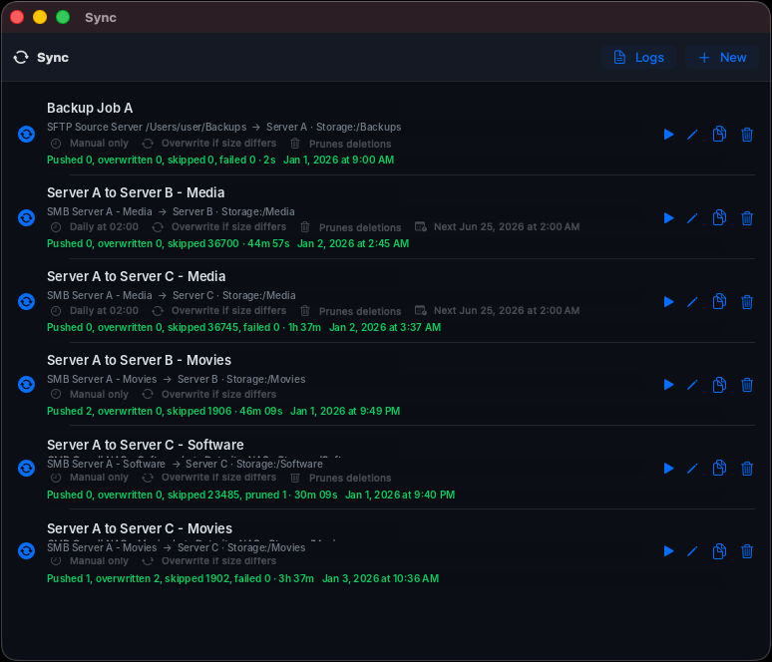Duplicate Server A to Server B - Movies
The width and height of the screenshot is (772, 662).
pos(719,385)
